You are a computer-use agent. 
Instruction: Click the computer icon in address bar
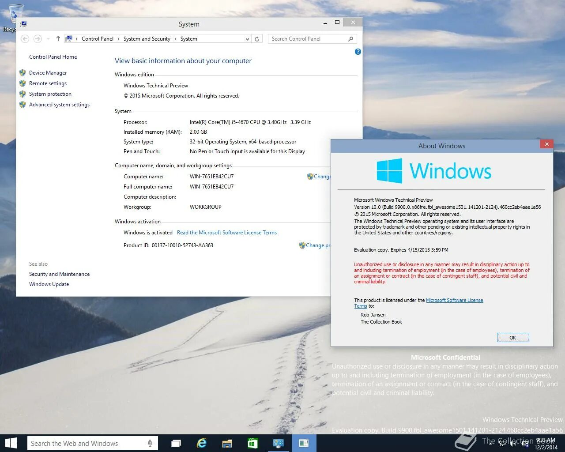coord(69,39)
